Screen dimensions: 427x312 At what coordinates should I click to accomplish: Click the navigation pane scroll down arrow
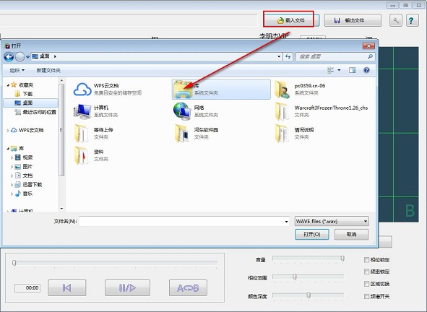tap(61, 209)
